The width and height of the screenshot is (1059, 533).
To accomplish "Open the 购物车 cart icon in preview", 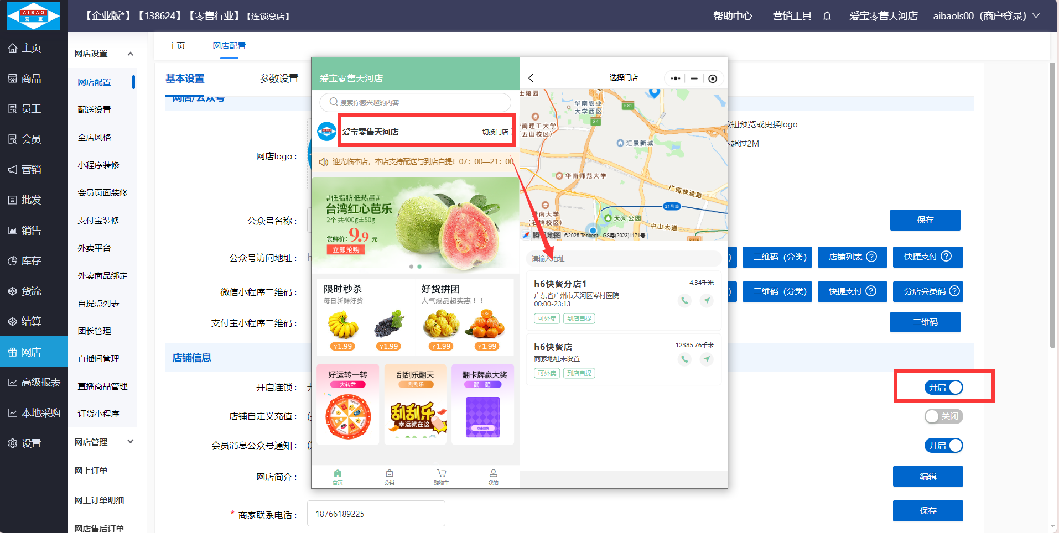I will [441, 476].
